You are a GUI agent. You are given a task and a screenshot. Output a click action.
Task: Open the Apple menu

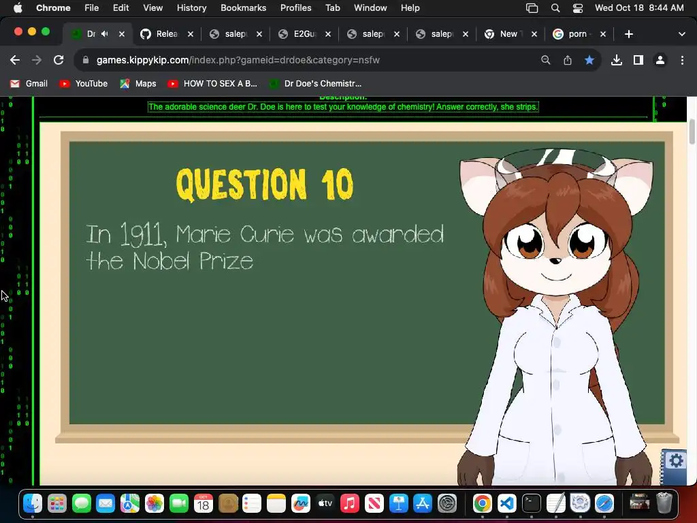pos(17,8)
